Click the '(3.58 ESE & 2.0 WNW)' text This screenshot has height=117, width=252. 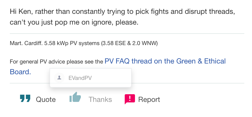pyautogui.click(x=129, y=43)
